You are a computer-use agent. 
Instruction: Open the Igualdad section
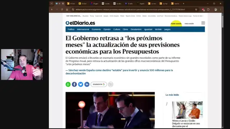[148, 29]
